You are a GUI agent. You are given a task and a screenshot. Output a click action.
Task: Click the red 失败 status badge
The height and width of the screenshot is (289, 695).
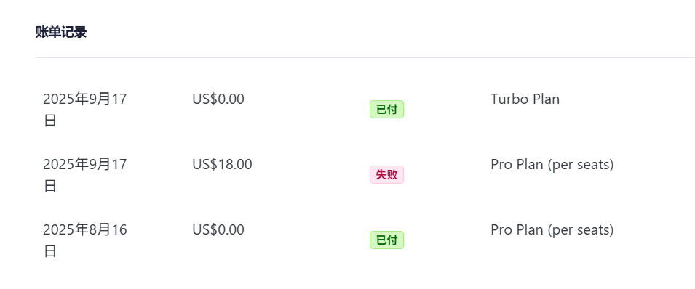click(386, 175)
